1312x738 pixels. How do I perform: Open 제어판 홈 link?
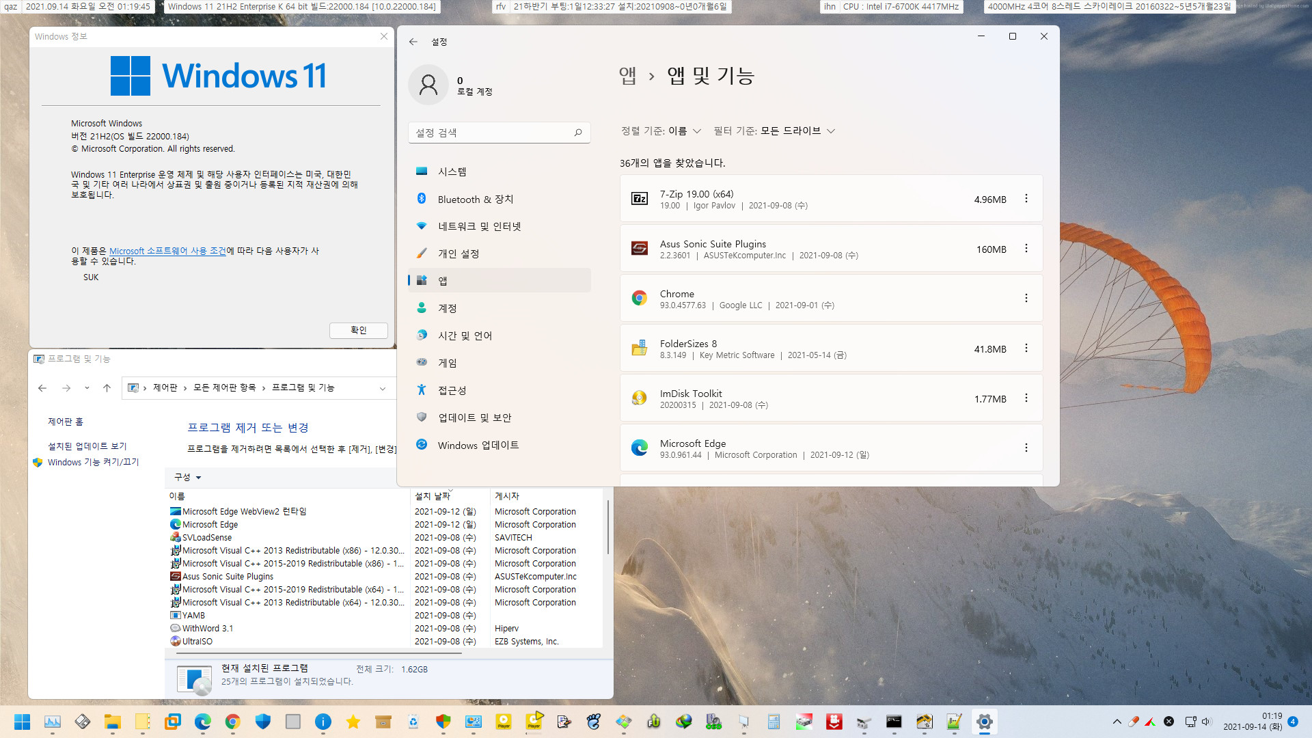[x=66, y=422]
